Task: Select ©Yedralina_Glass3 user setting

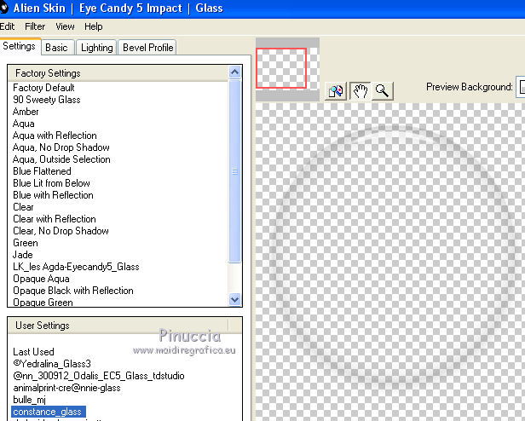Action: point(52,364)
